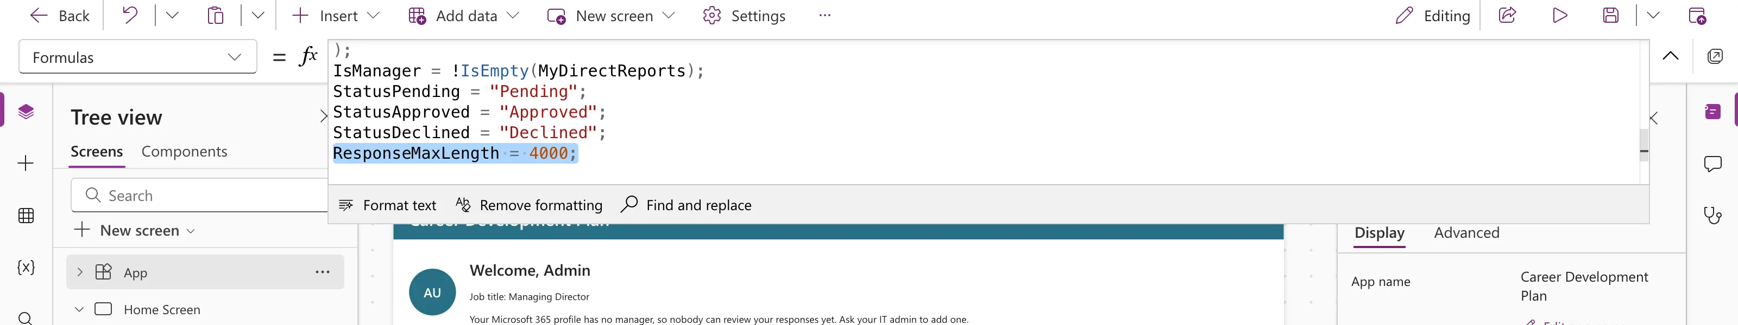The height and width of the screenshot is (325, 1738).
Task: Preview the app with Play icon
Action: (1560, 15)
